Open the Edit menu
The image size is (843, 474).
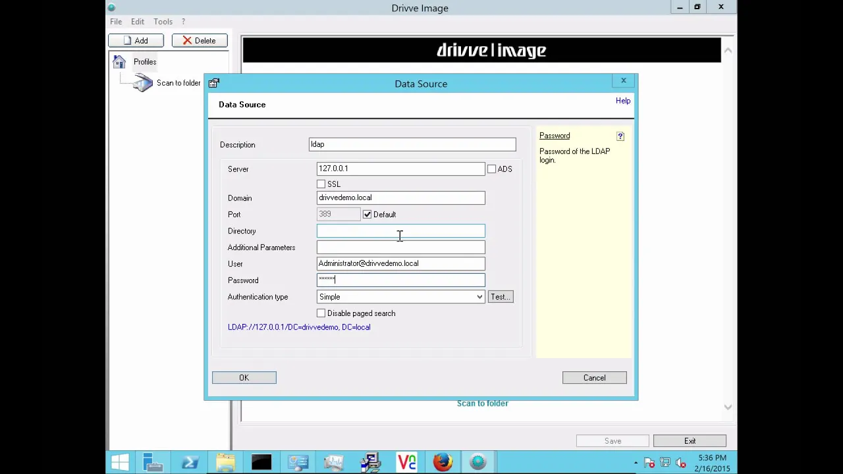point(138,22)
